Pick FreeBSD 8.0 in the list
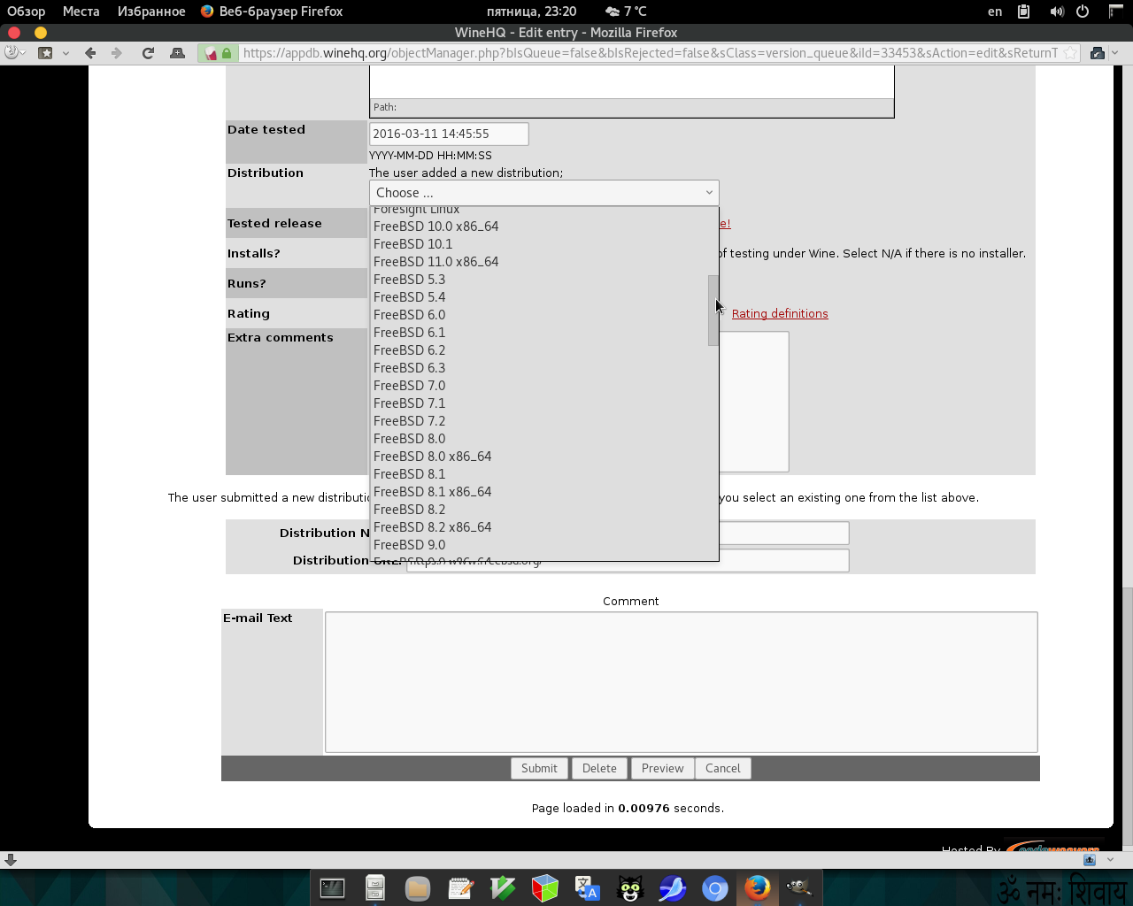1133x906 pixels. point(538,439)
